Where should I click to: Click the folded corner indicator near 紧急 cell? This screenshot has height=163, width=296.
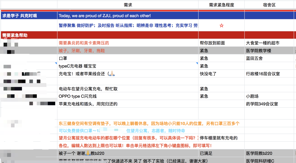click(197, 63)
